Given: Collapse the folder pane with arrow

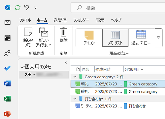Looking at the screenshot, I should pyautogui.click(x=66, y=63).
